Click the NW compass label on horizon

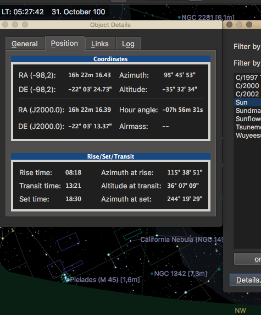(240, 311)
